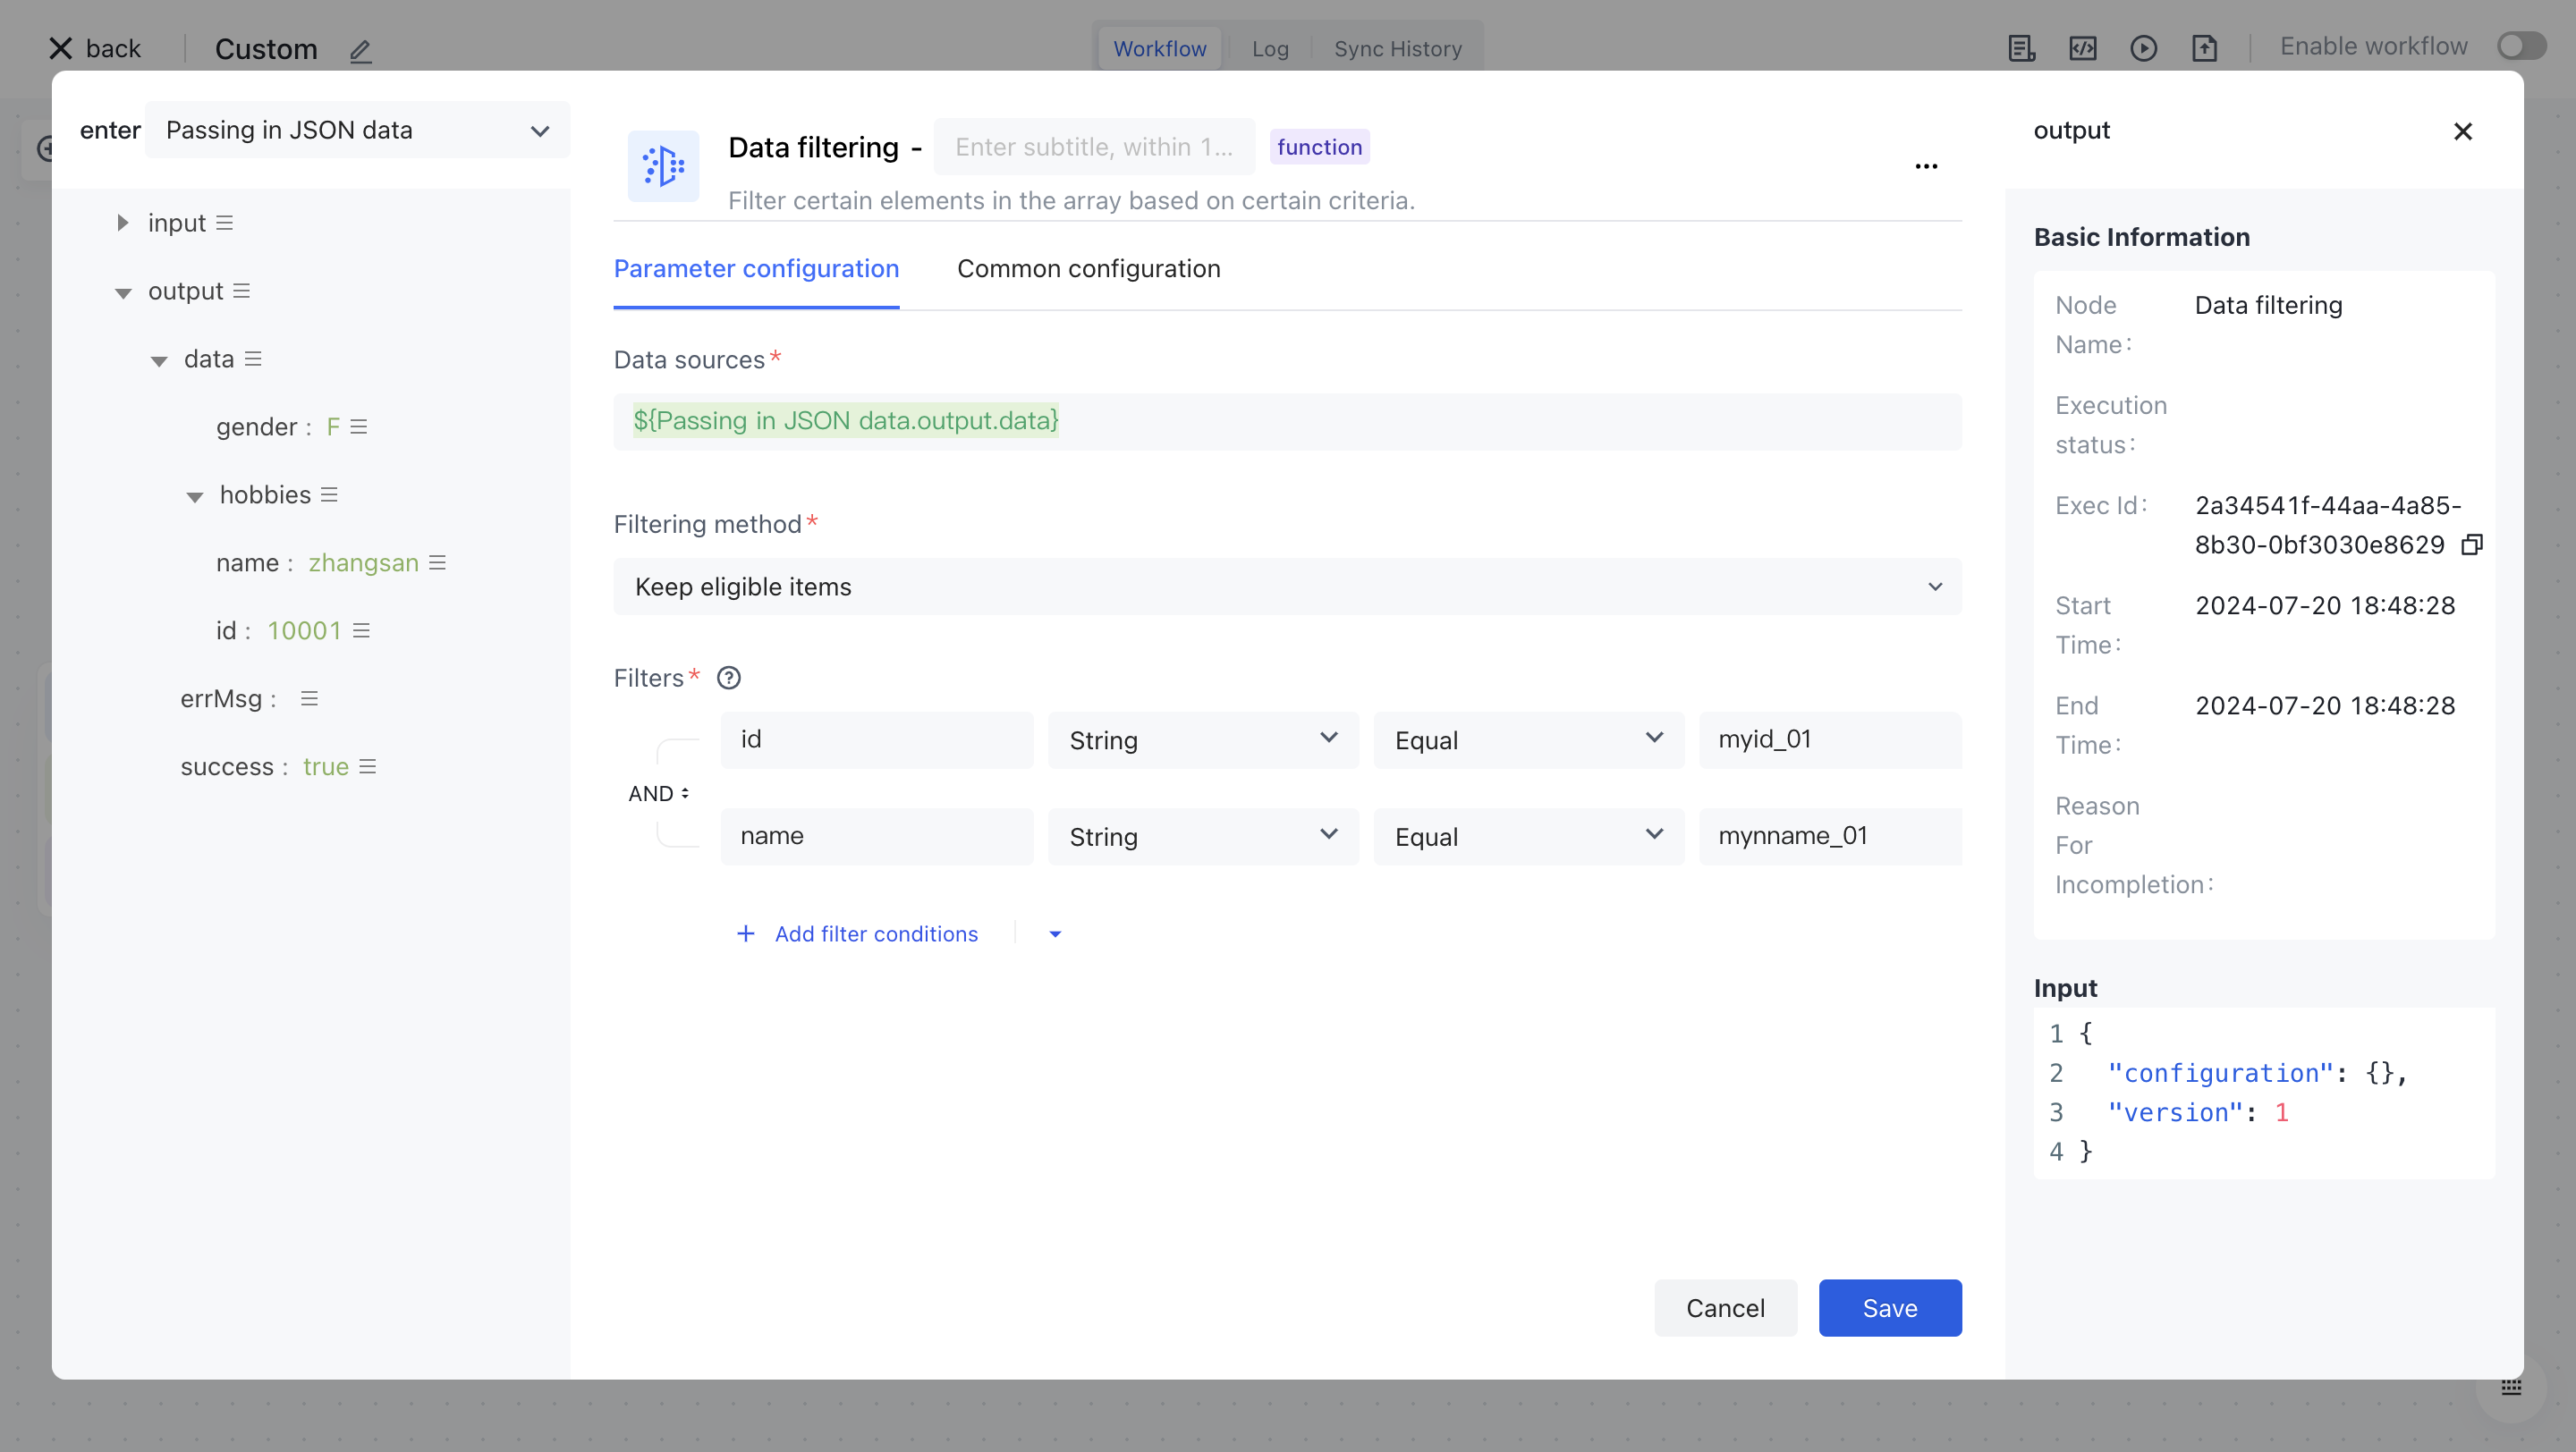Click the document list icon in top toolbar
Image resolution: width=2576 pixels, height=1452 pixels.
(x=2021, y=48)
